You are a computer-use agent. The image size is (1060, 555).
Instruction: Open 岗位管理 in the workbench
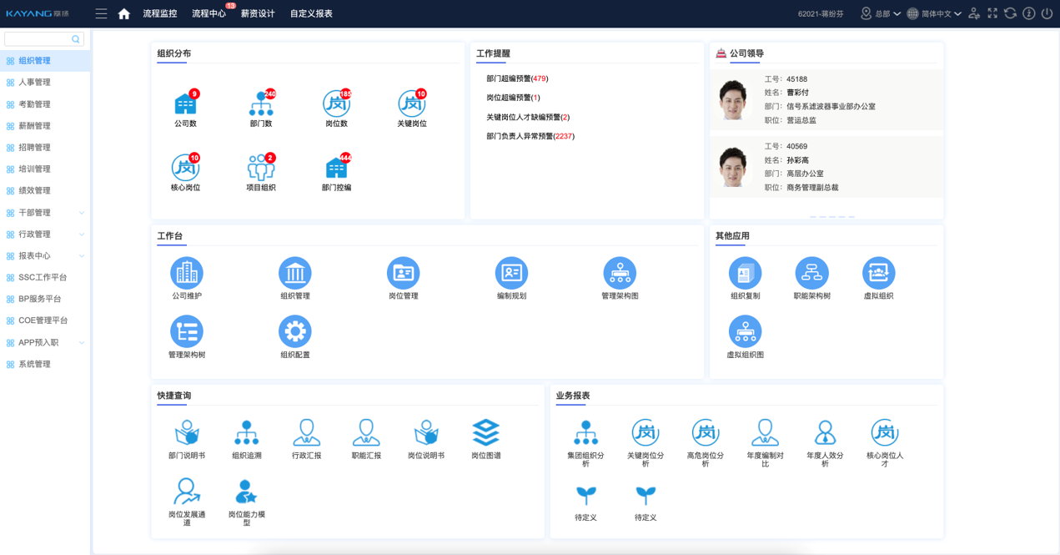click(x=403, y=273)
